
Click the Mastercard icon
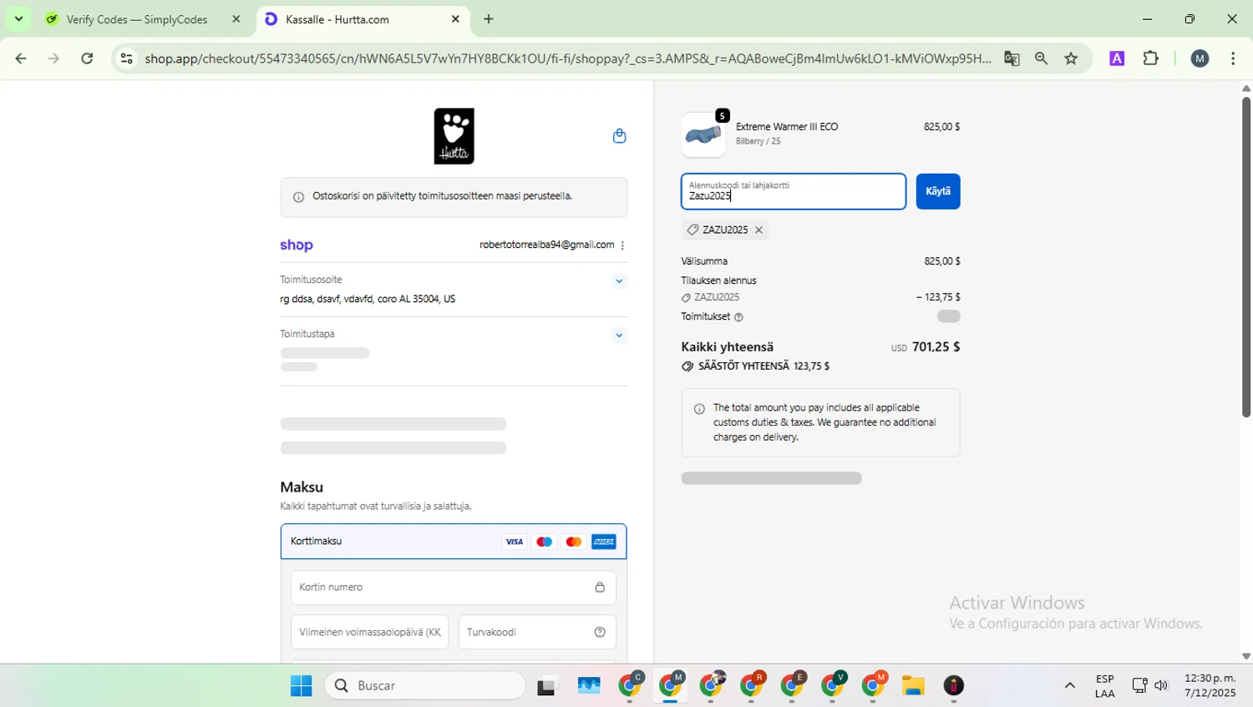pyautogui.click(x=574, y=542)
